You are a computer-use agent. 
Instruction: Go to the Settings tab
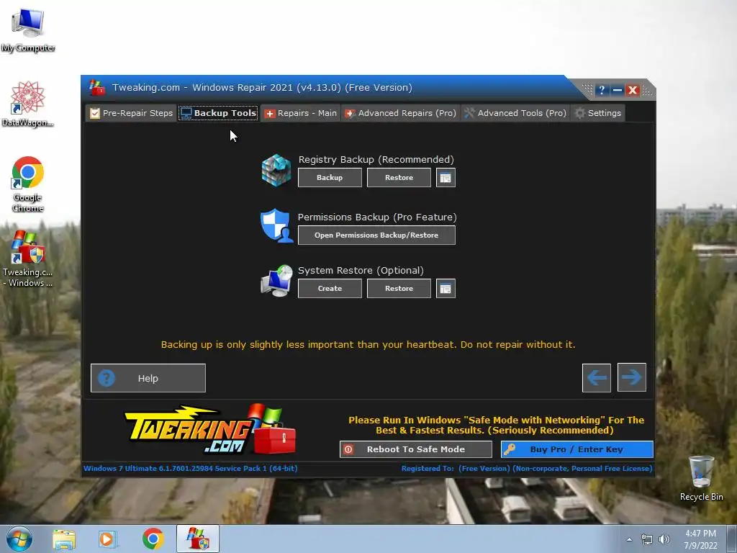[598, 113]
